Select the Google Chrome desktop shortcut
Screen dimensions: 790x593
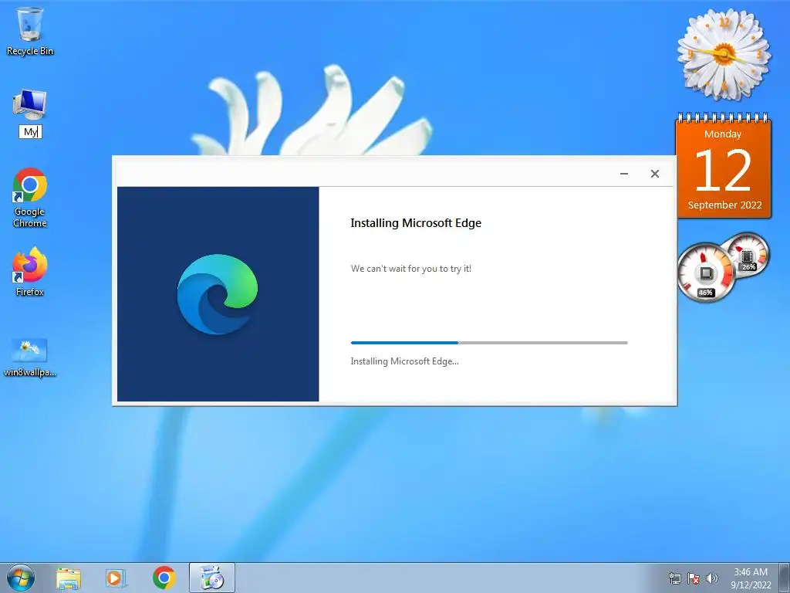[x=30, y=198]
